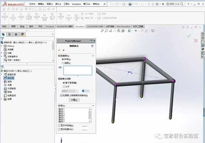Select the 外部载荷 external loads item
Screen dimensions: 205x143
point(10,88)
